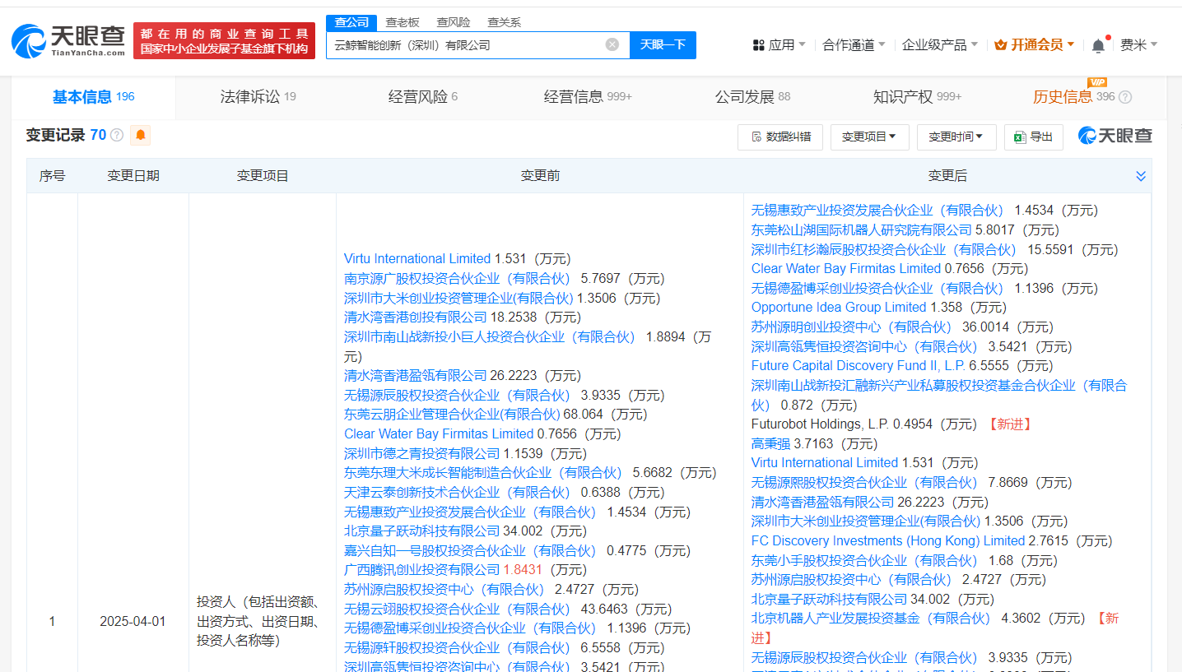Switch to the 知识产权 tab
Viewport: 1182px width, 672px height.
point(917,97)
